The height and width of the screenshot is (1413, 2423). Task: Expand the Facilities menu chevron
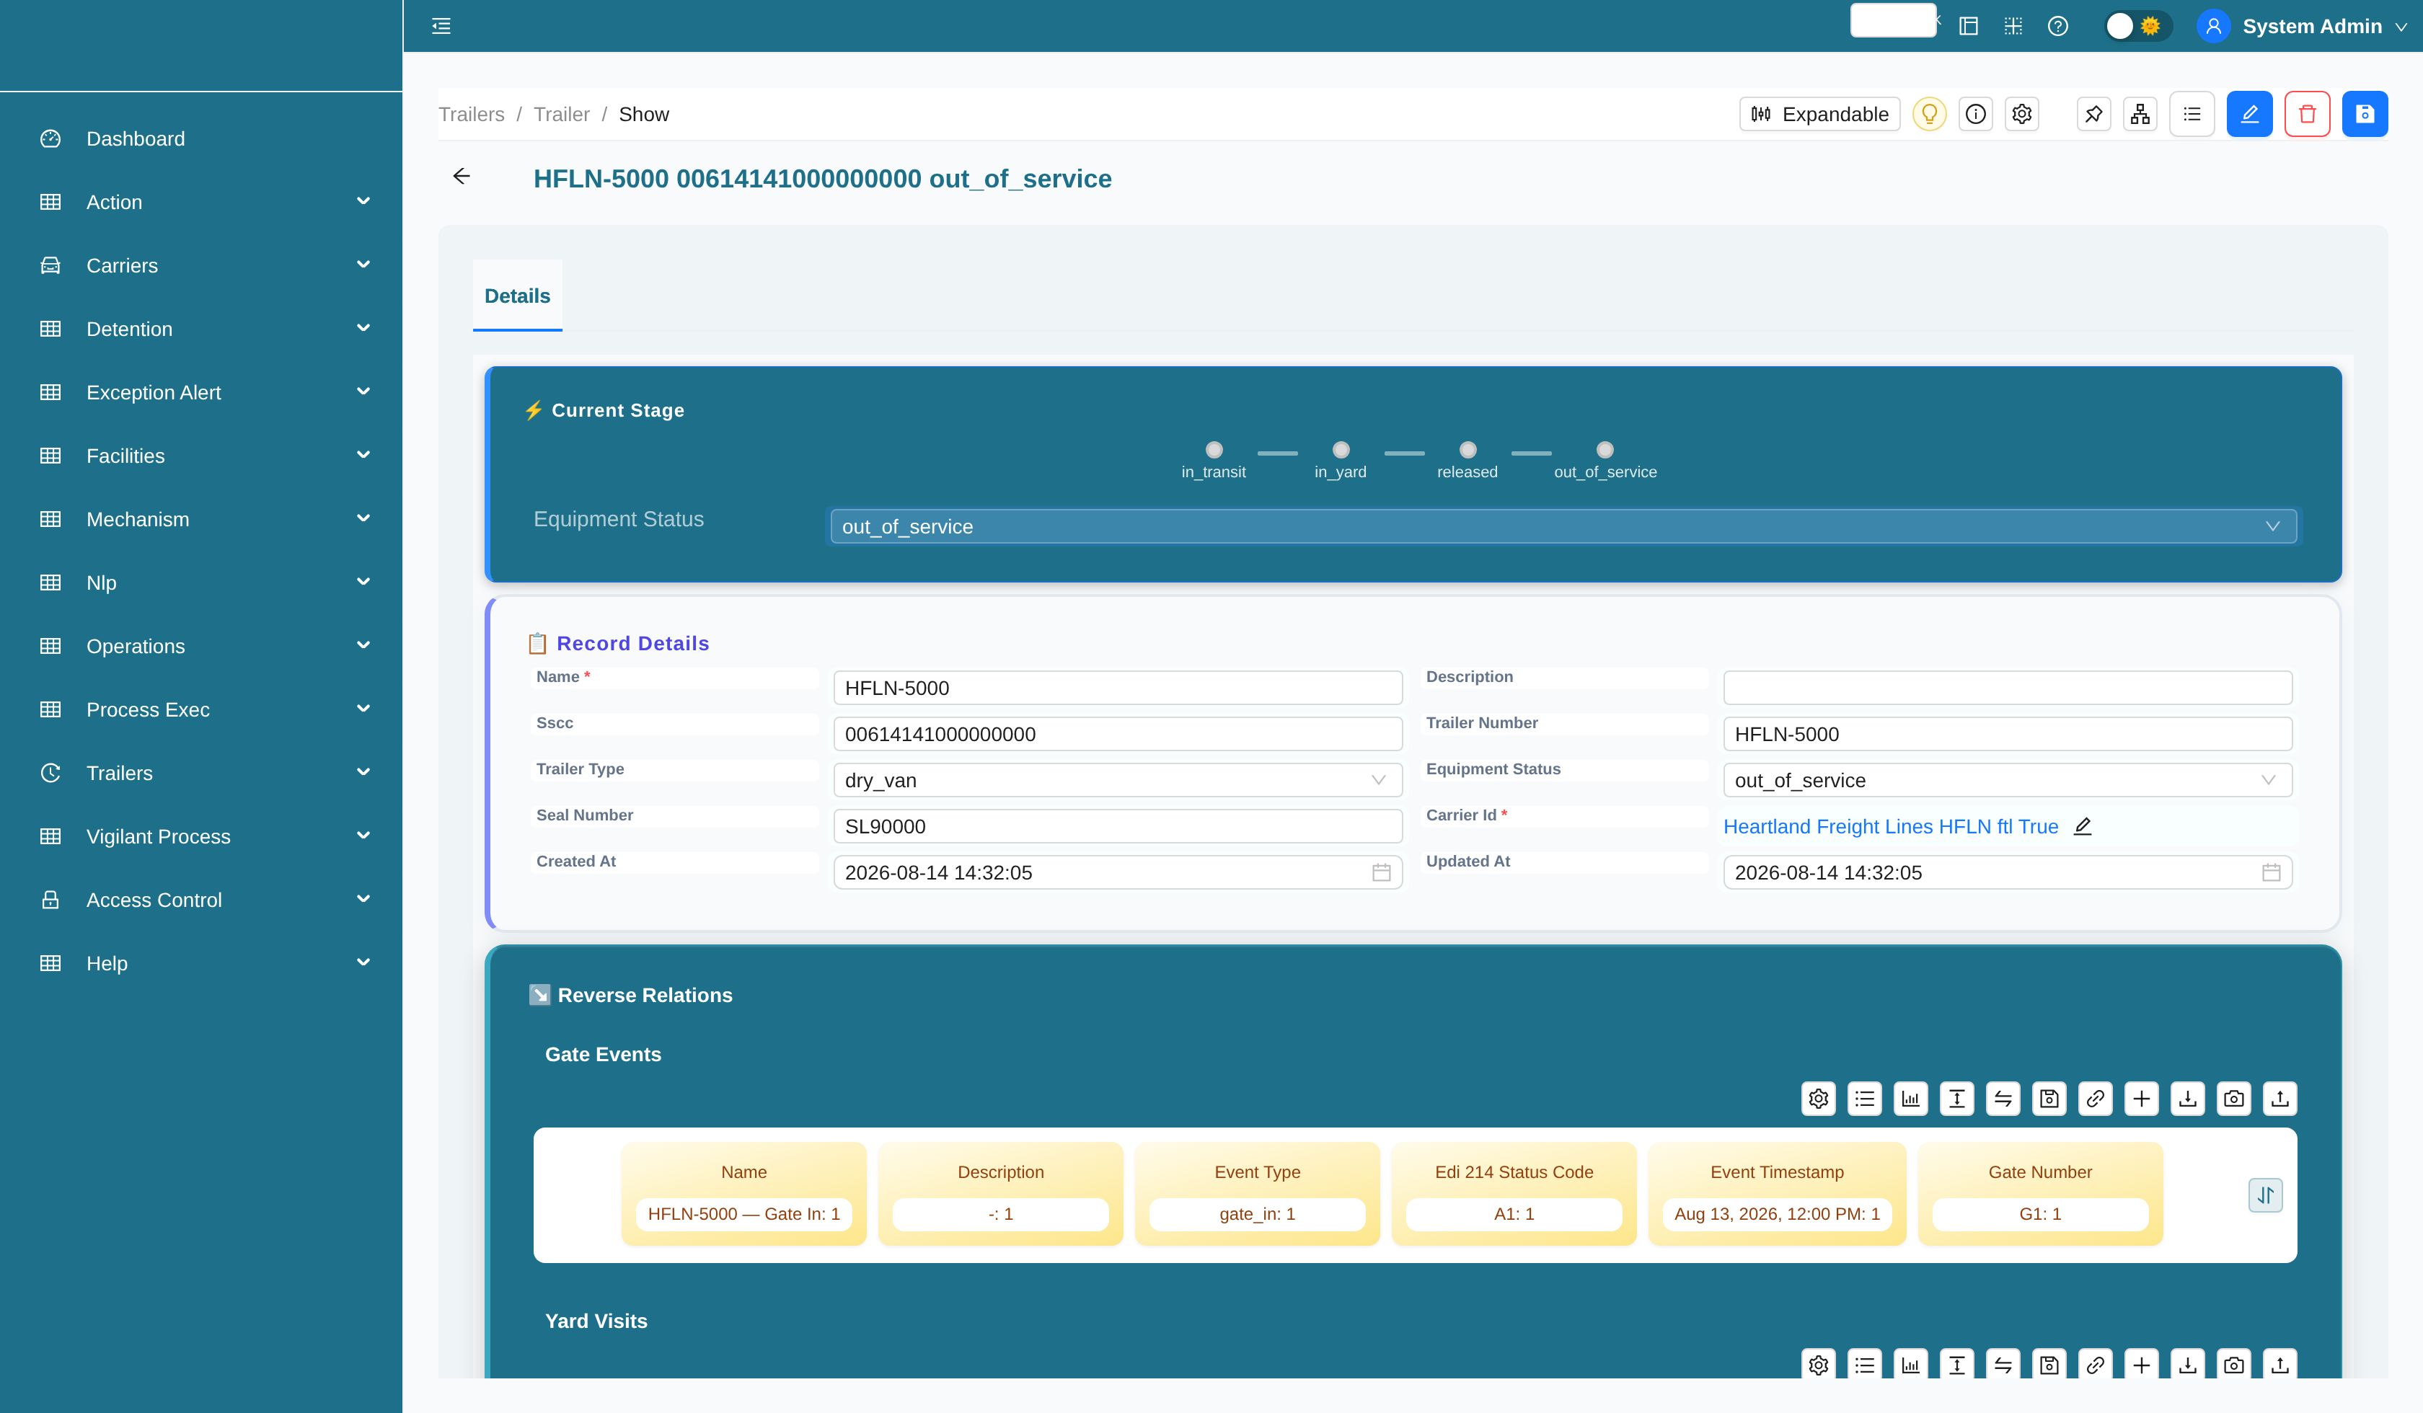point(363,456)
